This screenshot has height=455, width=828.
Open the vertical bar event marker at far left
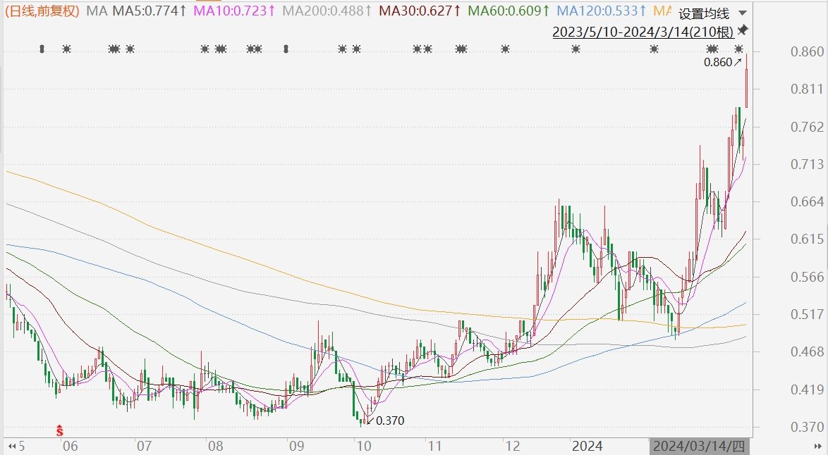(x=42, y=49)
